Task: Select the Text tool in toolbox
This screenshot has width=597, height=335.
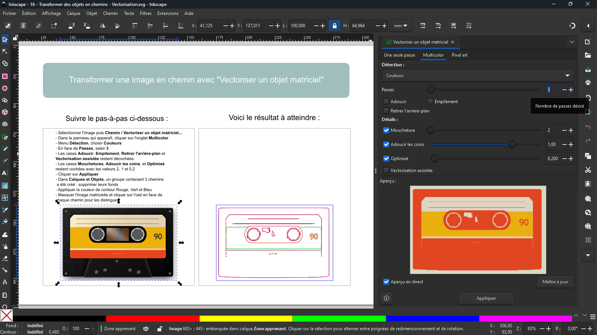Action: coord(4,173)
